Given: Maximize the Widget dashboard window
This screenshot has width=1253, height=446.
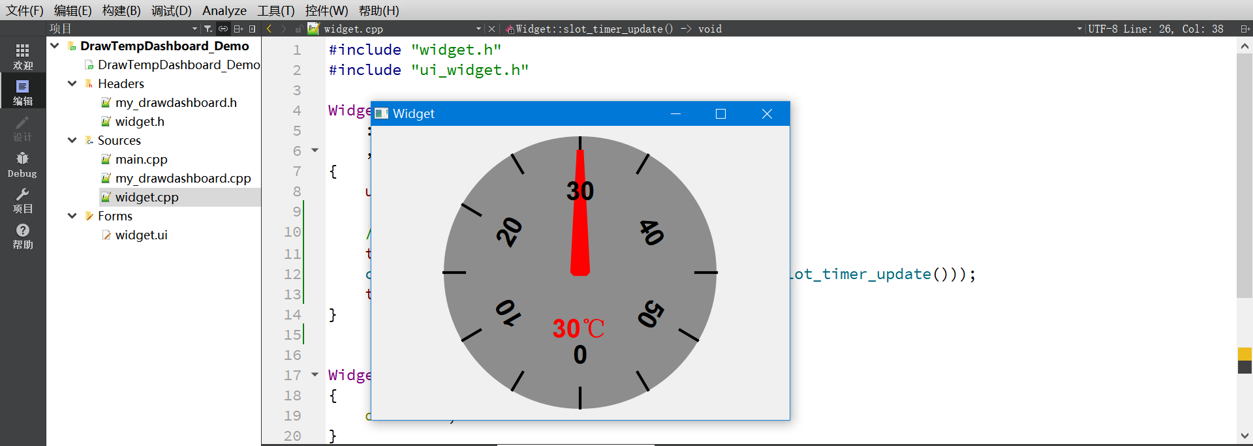Looking at the screenshot, I should click(x=721, y=113).
